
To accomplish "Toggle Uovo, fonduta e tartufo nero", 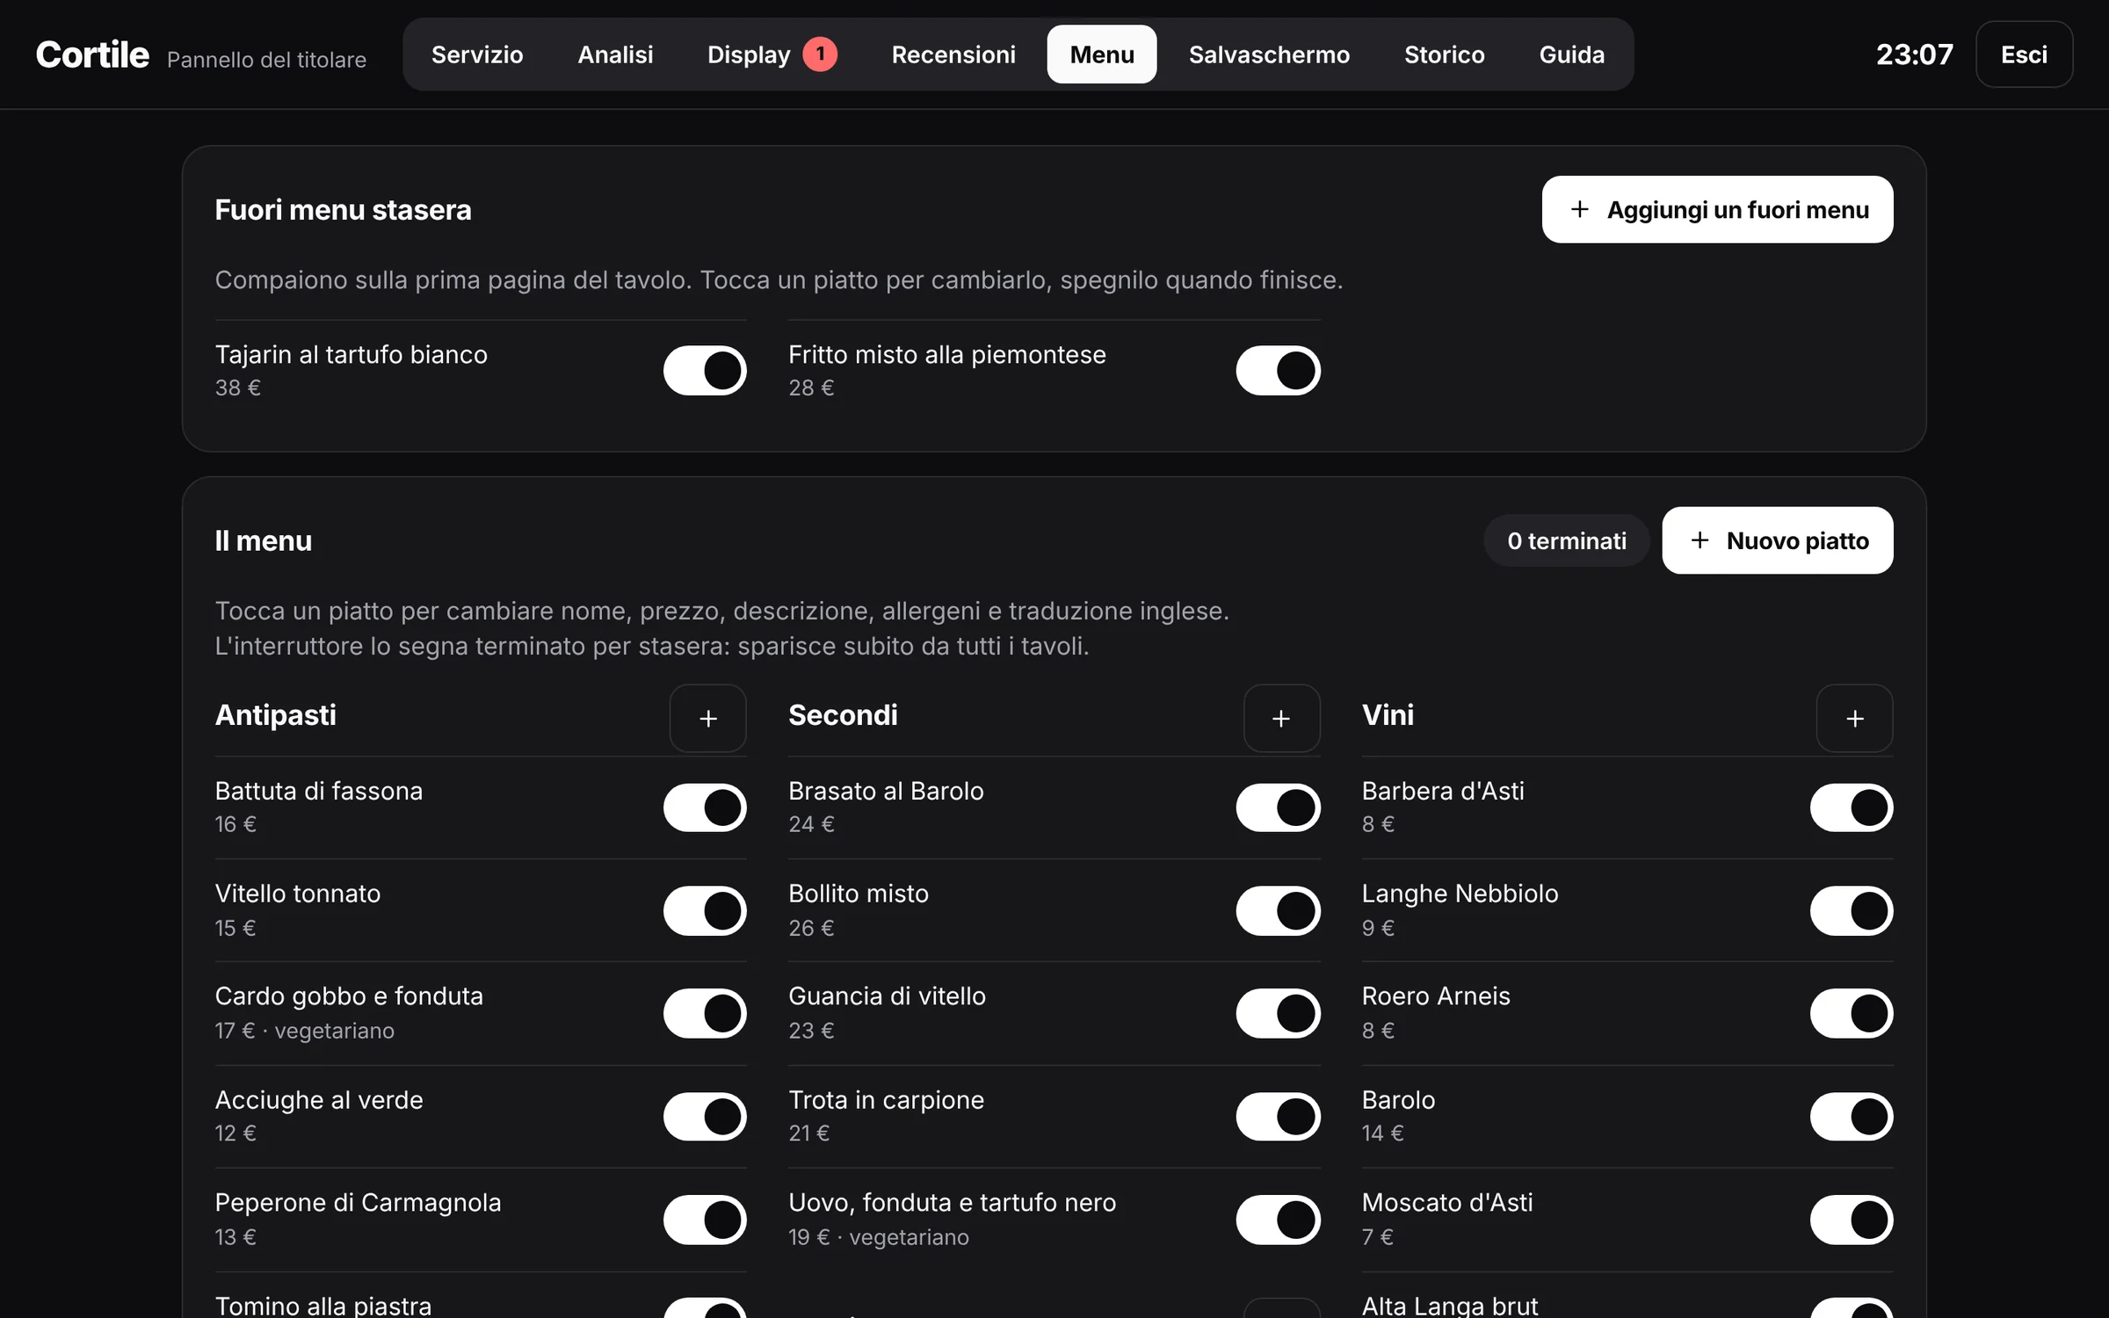I will point(1278,1220).
